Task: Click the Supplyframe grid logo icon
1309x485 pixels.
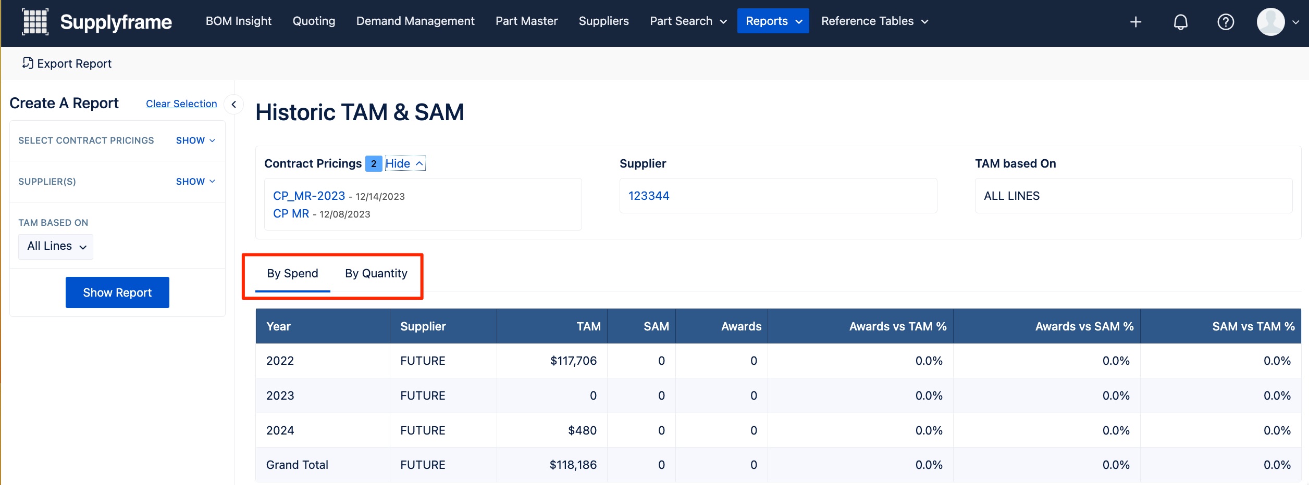Action: pos(35,22)
